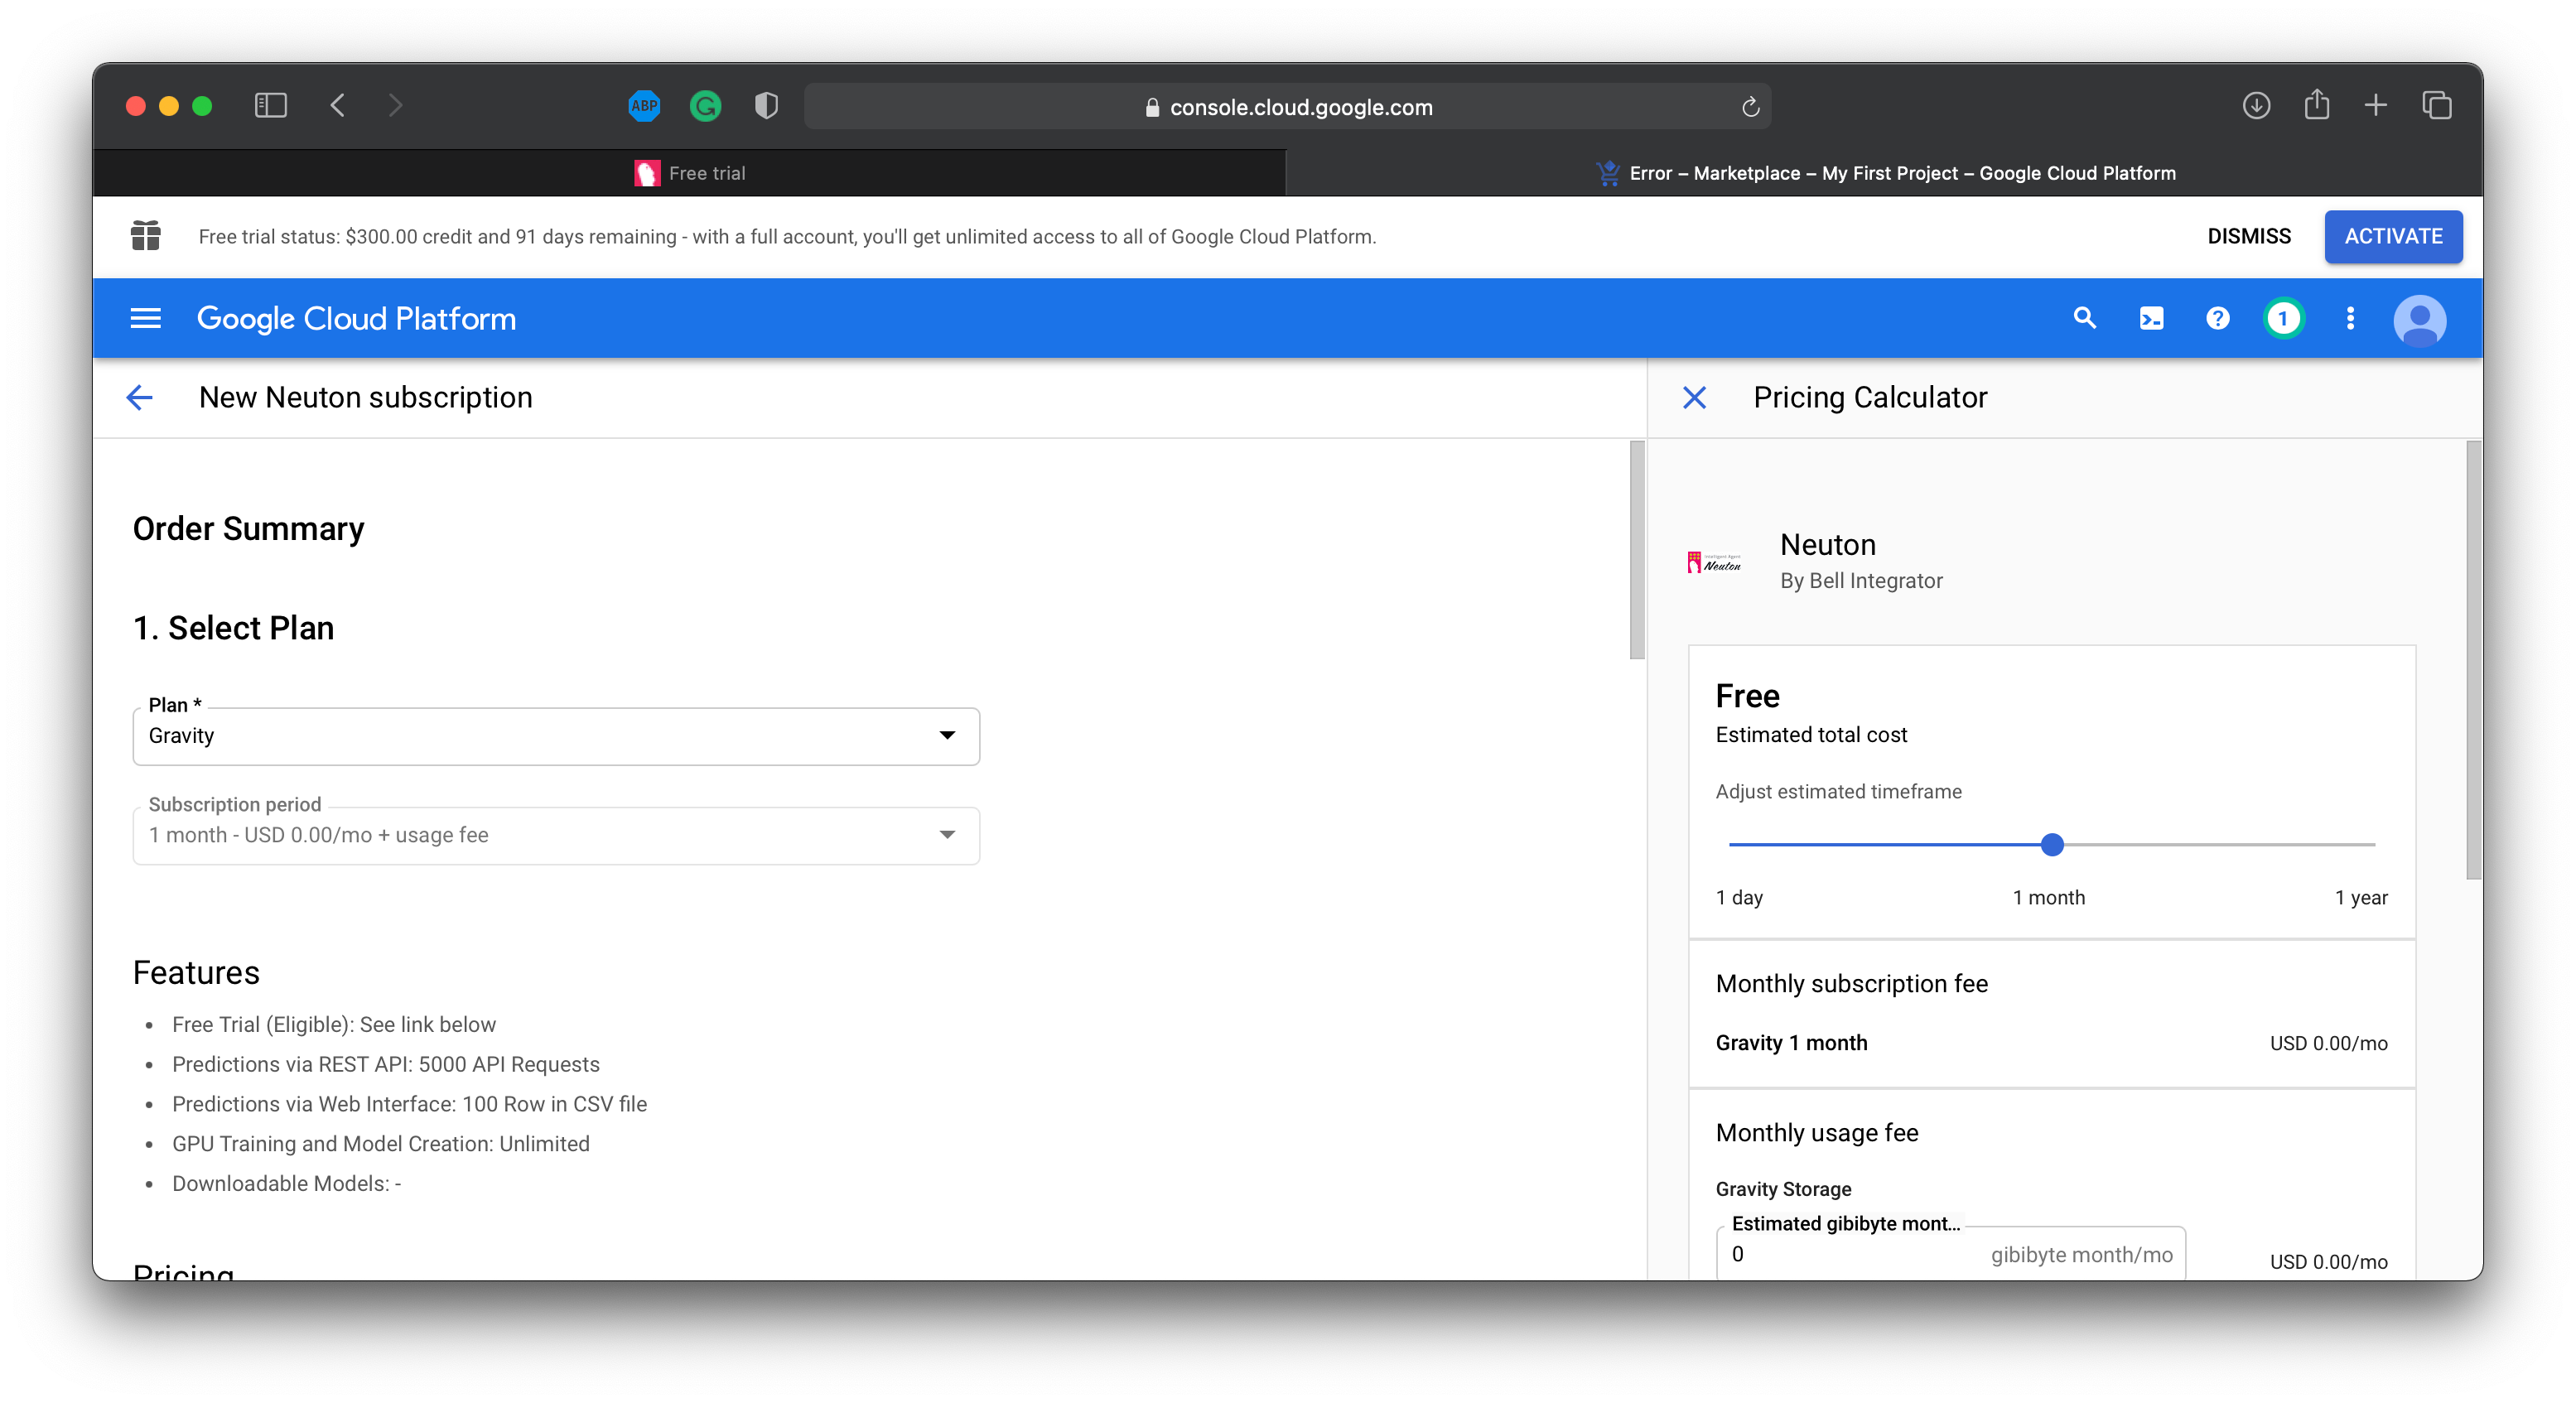Screen dimensions: 2576x1403
Task: Open notifications badge showing 1
Action: [x=2283, y=318]
